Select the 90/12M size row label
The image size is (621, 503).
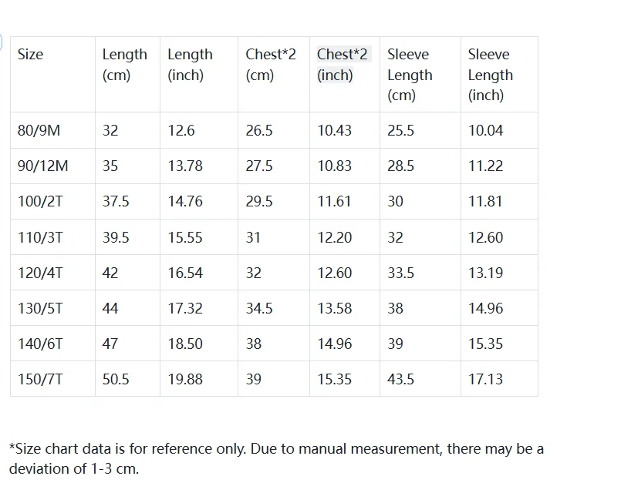click(x=43, y=166)
